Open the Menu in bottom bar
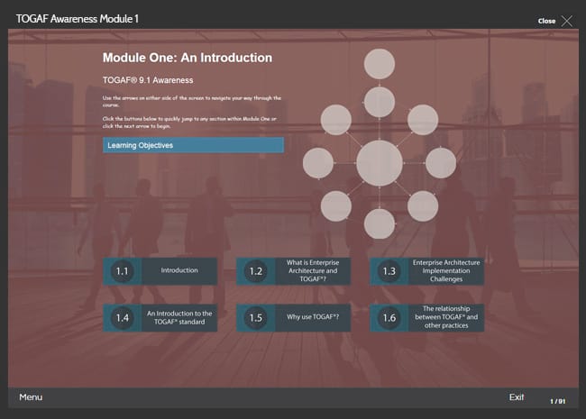The height and width of the screenshot is (419, 586). click(x=31, y=397)
